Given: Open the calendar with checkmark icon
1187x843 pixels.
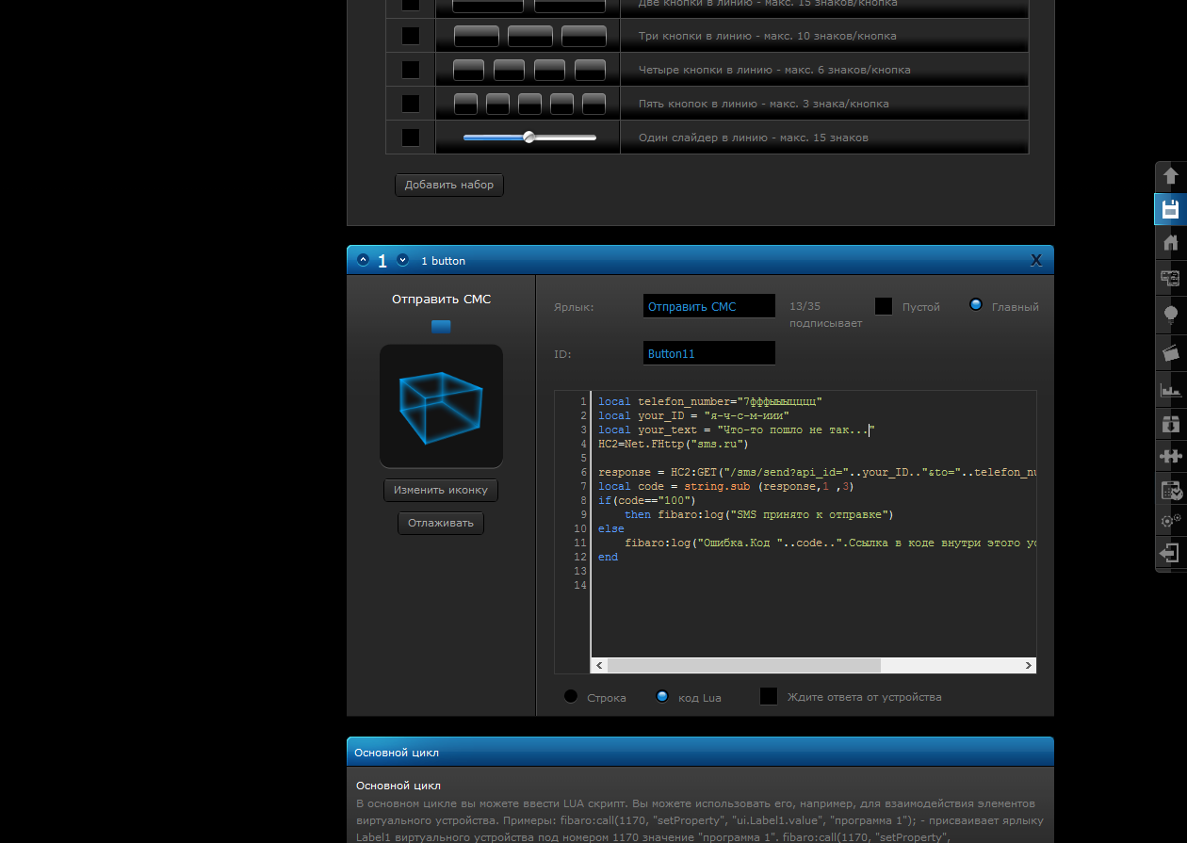Looking at the screenshot, I should (x=1171, y=490).
